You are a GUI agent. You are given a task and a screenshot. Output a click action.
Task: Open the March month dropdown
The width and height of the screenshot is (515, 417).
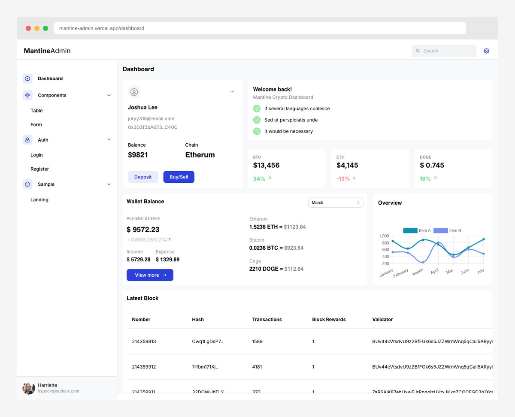click(x=336, y=202)
